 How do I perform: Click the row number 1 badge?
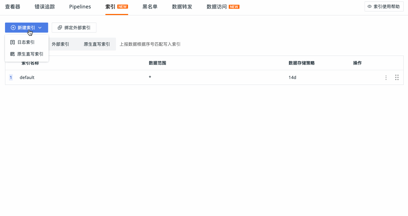pos(11,77)
